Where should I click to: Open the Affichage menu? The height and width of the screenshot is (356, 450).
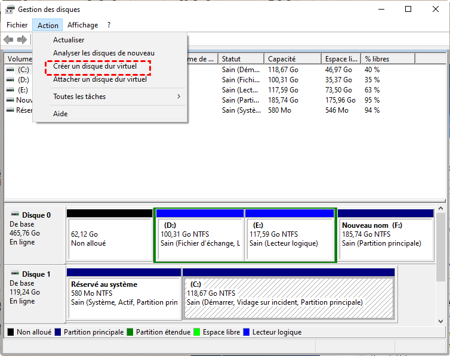[82, 25]
